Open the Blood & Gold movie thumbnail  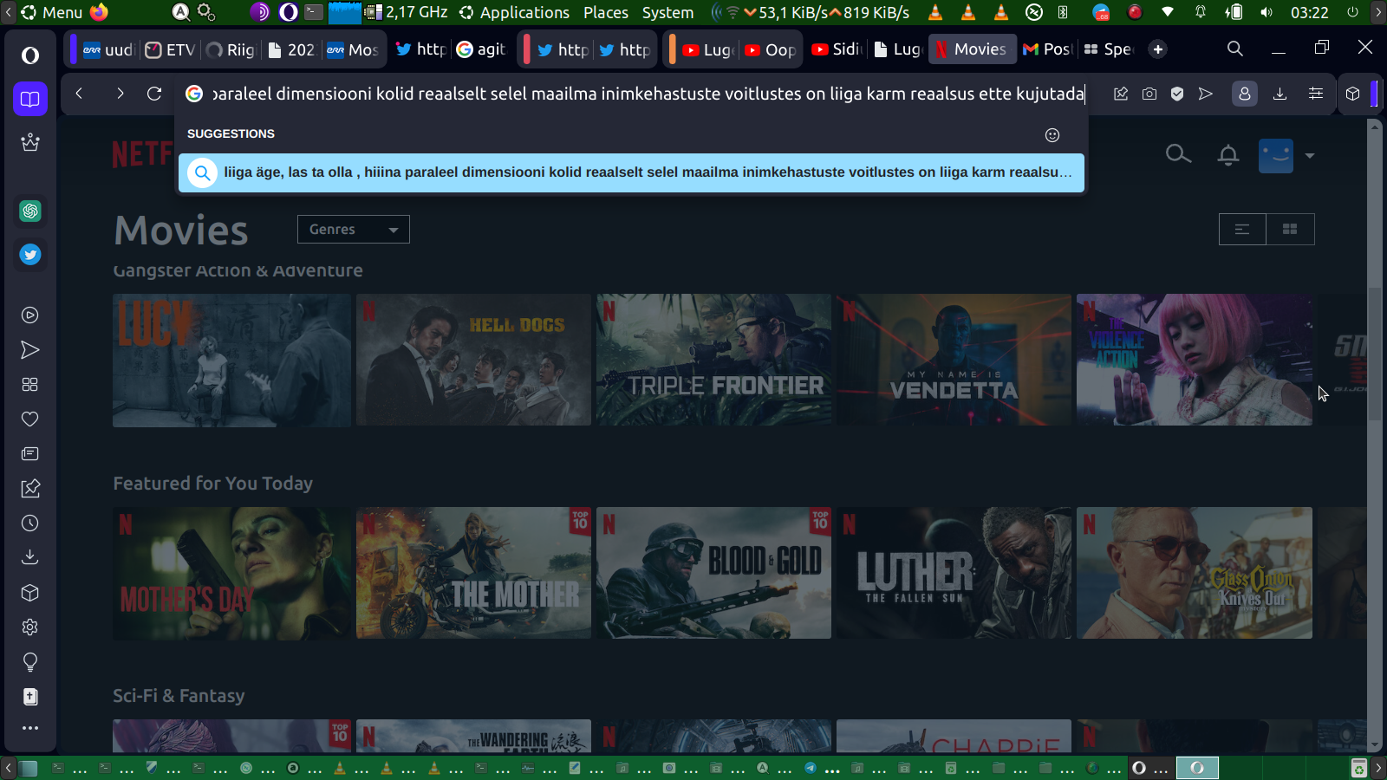coord(713,573)
